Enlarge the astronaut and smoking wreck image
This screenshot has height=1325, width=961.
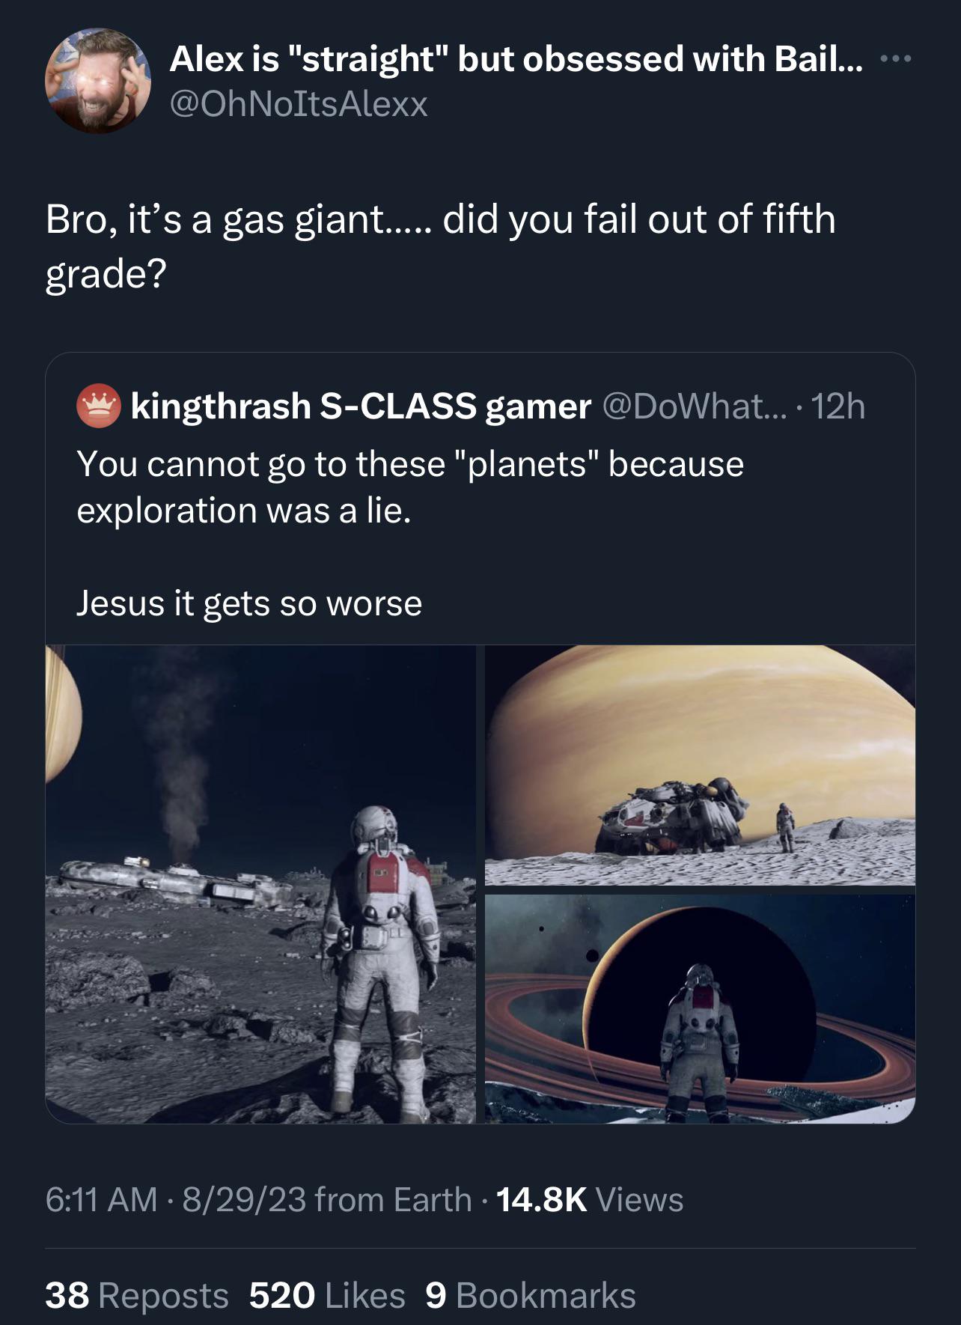[x=260, y=884]
